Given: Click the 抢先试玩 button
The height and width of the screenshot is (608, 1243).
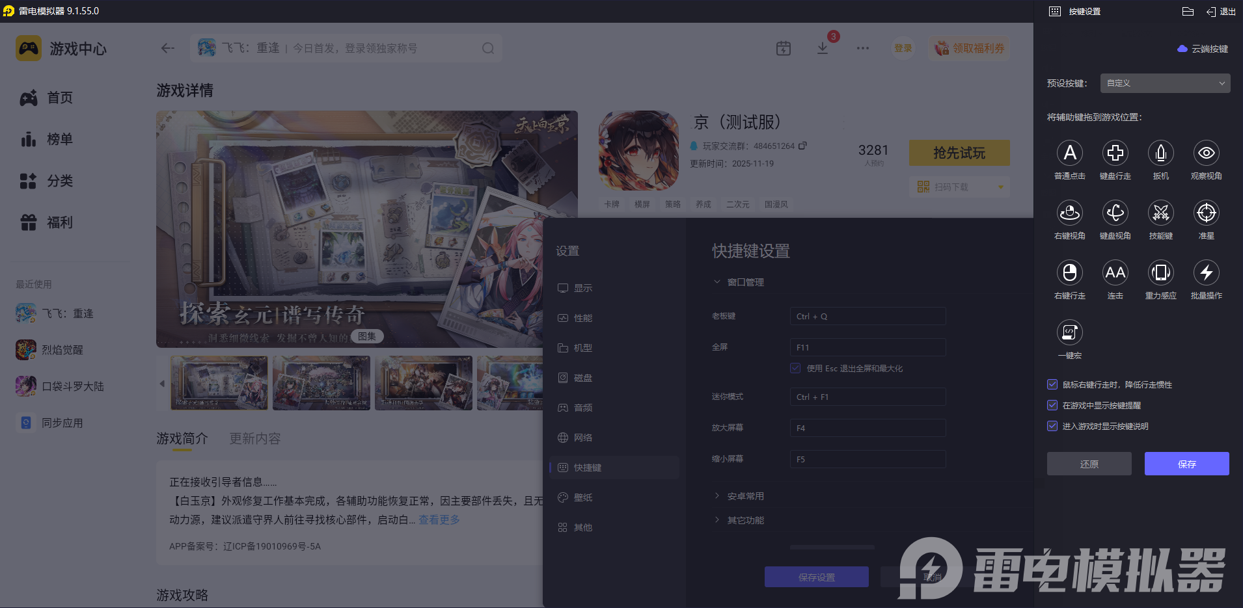Looking at the screenshot, I should pos(959,153).
